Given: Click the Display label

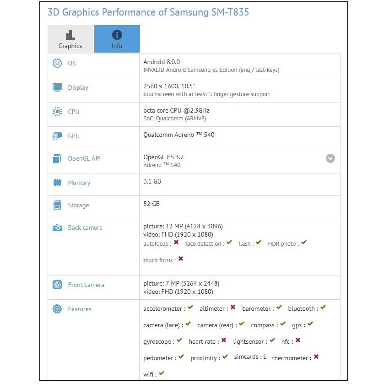Looking at the screenshot, I should click(78, 87).
